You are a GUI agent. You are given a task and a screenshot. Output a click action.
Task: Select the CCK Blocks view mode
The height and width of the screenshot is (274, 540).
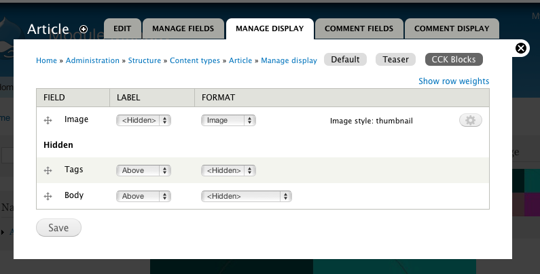pyautogui.click(x=453, y=60)
